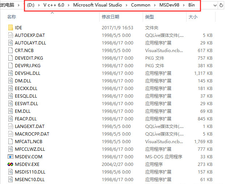226x184 pixels.
Task: Sort files by the 类型 column header
Action: coord(149,17)
